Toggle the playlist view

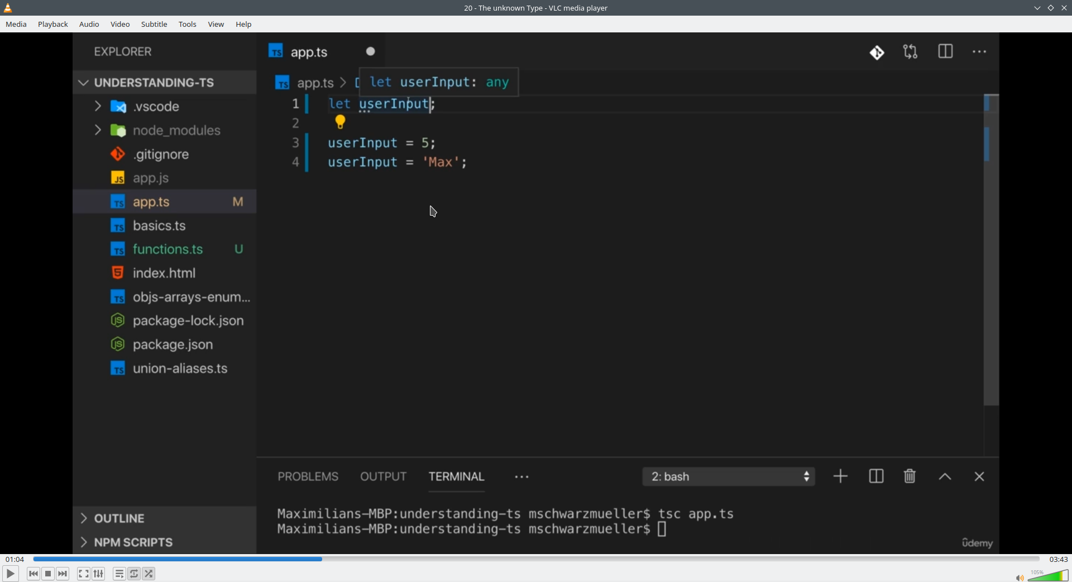[x=119, y=574]
